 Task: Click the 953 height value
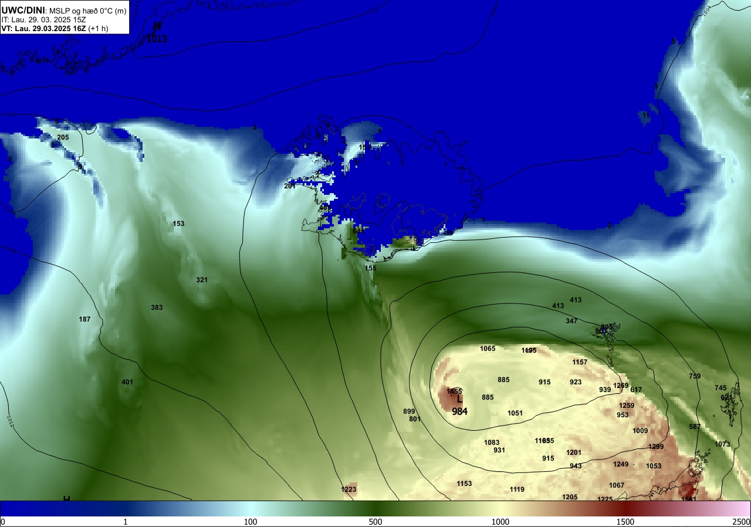[x=623, y=415]
